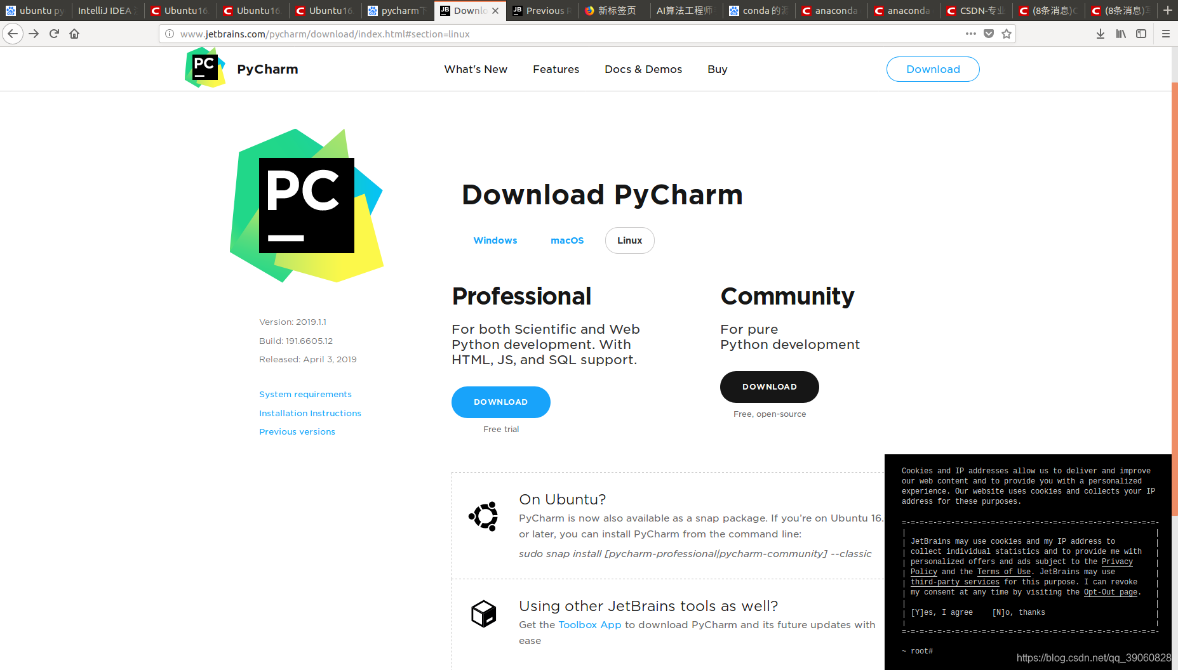
Task: Open the Library bookshelf icon
Action: 1121,34
